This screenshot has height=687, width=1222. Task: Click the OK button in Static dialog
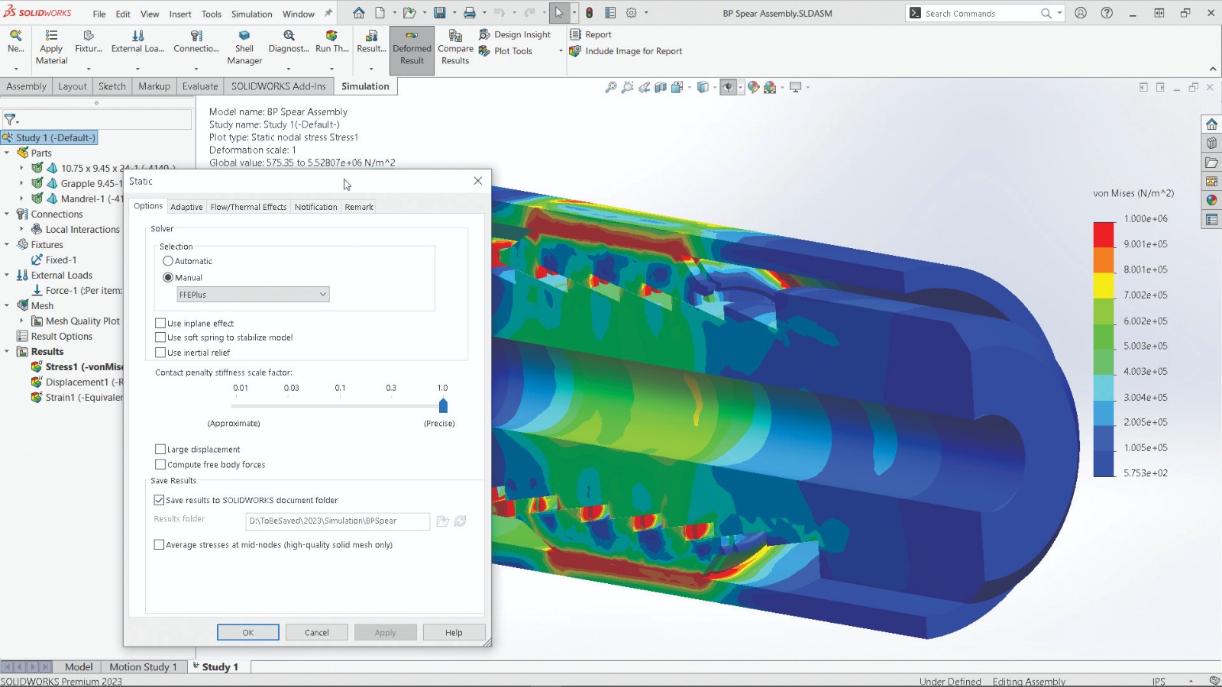[247, 632]
